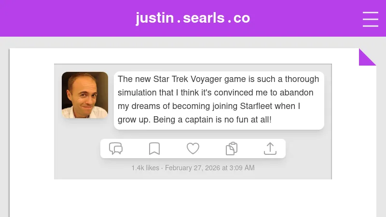Viewport: 386px width, 217px height.
Task: Click the post's text bubble
Action: [219, 100]
